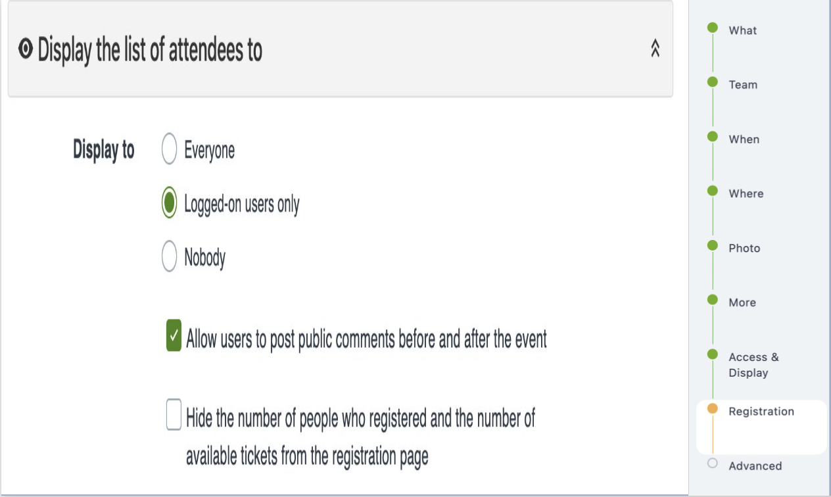The height and width of the screenshot is (497, 831).
Task: Click the What step label
Action: [x=742, y=30]
